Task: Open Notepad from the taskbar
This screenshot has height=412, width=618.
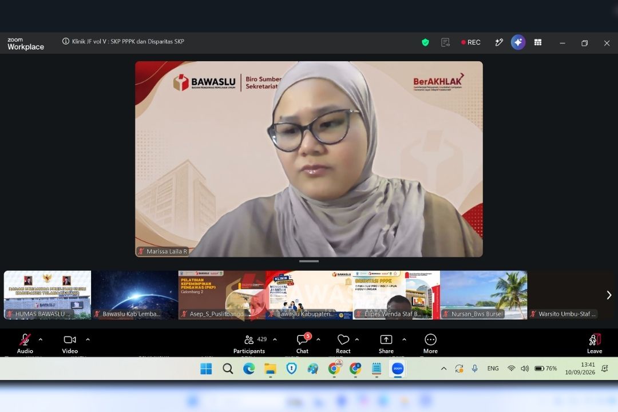Action: point(377,369)
